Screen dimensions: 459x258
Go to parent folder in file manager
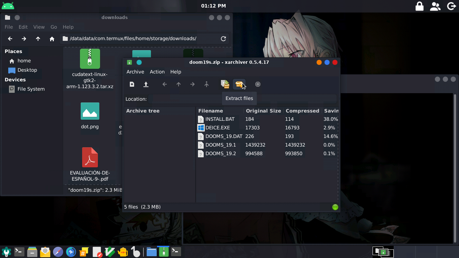pos(38,39)
